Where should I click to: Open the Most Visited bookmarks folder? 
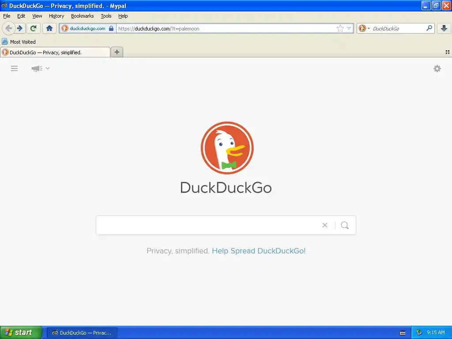click(x=19, y=42)
